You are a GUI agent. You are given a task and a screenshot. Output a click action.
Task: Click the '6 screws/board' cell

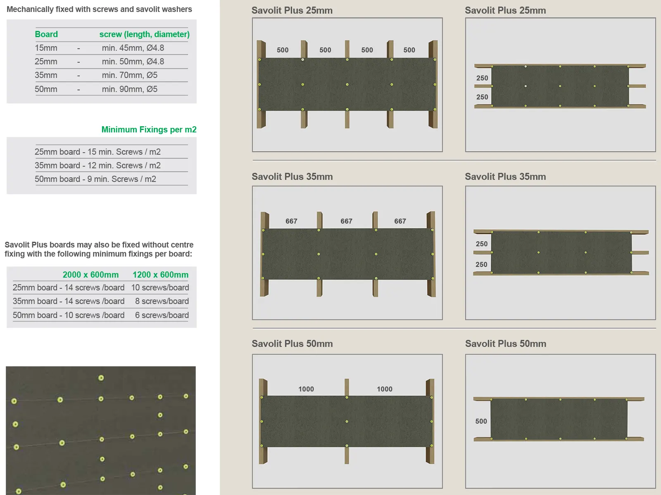click(162, 315)
